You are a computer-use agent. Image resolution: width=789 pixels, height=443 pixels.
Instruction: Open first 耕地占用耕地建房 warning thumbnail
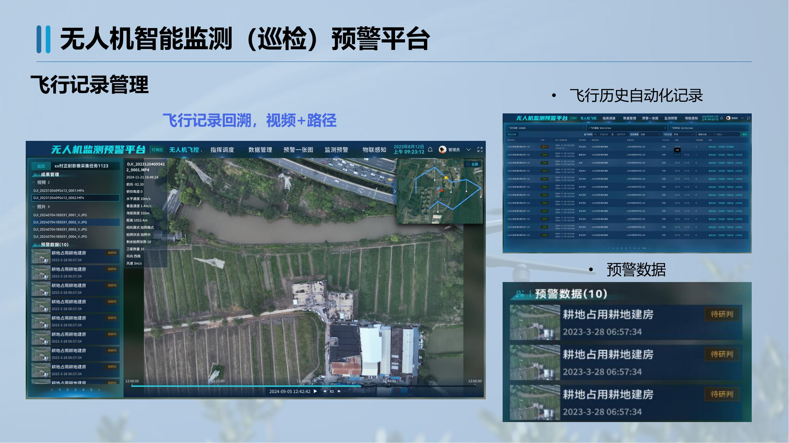(x=41, y=256)
